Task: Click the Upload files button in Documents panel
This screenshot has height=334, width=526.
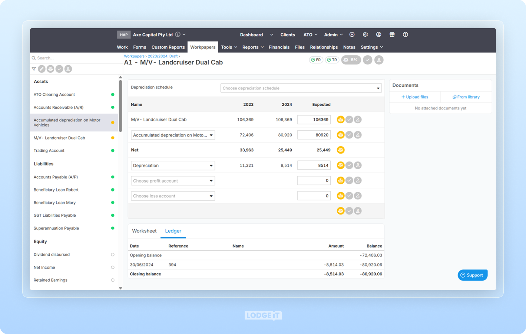Action: [415, 97]
